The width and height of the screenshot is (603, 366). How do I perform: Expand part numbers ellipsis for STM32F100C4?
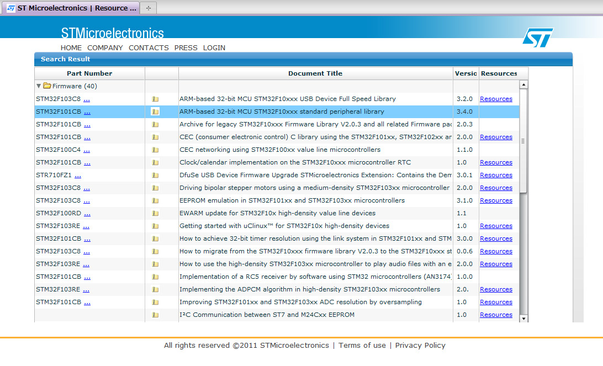[87, 150]
